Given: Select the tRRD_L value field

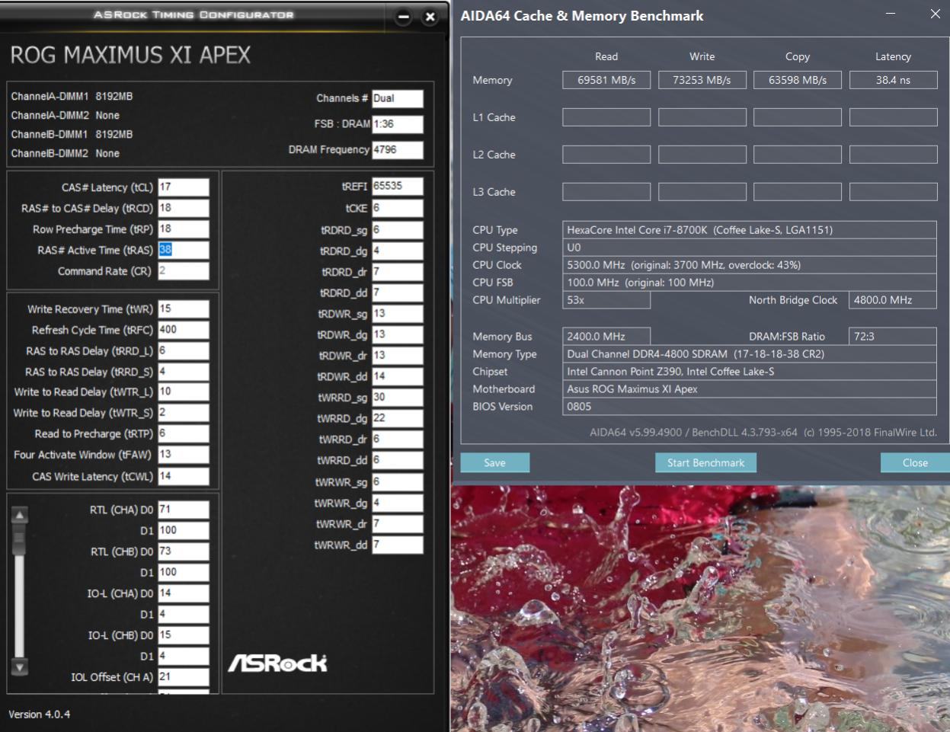Looking at the screenshot, I should tap(184, 351).
